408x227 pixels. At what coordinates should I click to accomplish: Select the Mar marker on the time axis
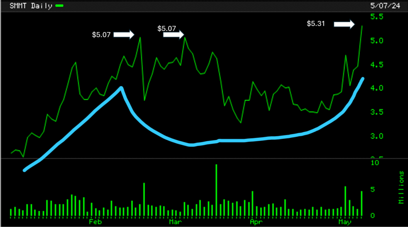point(174,222)
